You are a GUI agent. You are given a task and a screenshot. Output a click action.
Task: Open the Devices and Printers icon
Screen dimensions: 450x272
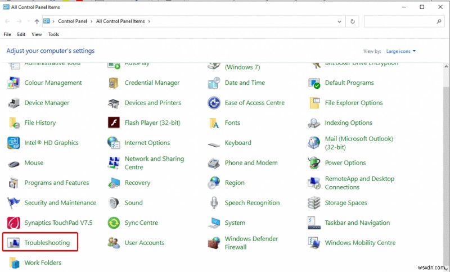(114, 103)
